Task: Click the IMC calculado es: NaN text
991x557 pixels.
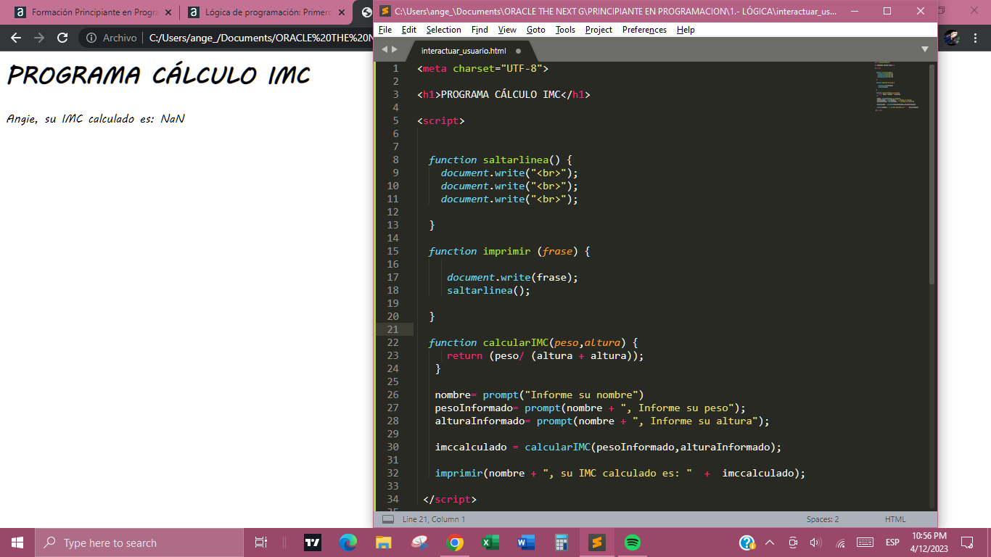Action: click(x=123, y=119)
